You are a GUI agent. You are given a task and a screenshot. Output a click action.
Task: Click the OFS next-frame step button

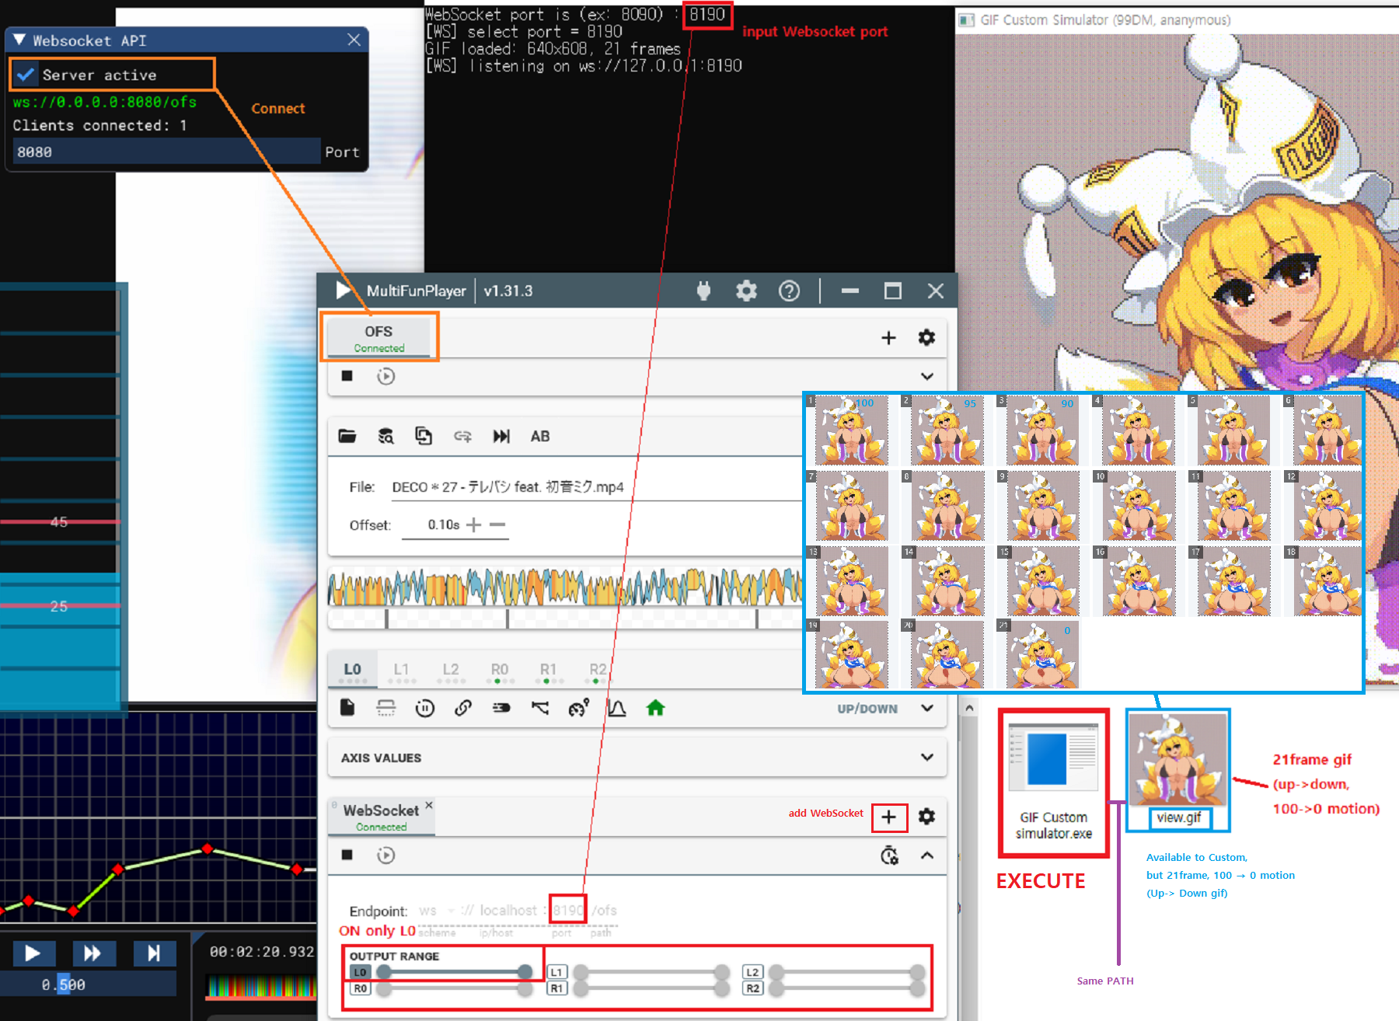click(x=154, y=953)
